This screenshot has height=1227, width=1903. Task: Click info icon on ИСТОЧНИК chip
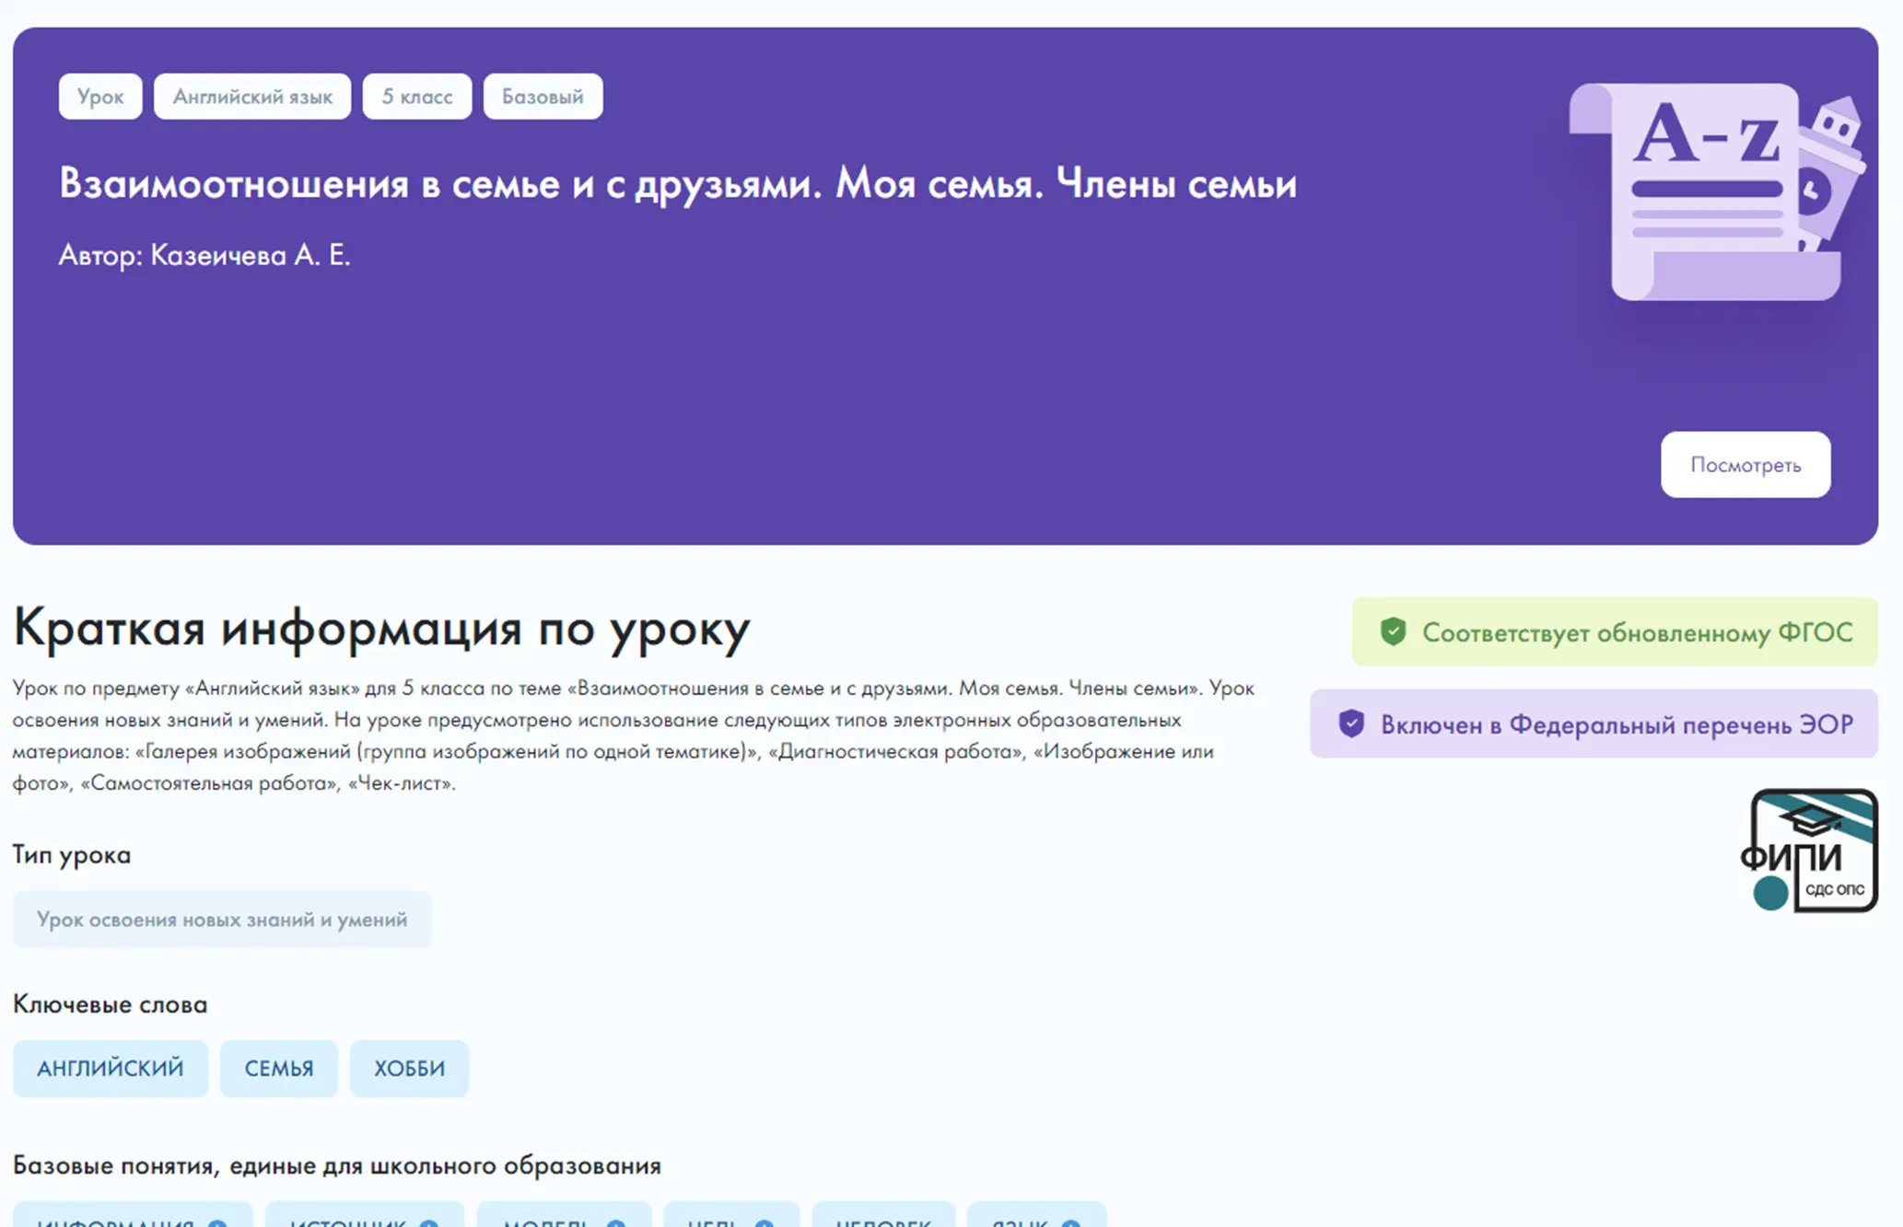click(x=428, y=1223)
